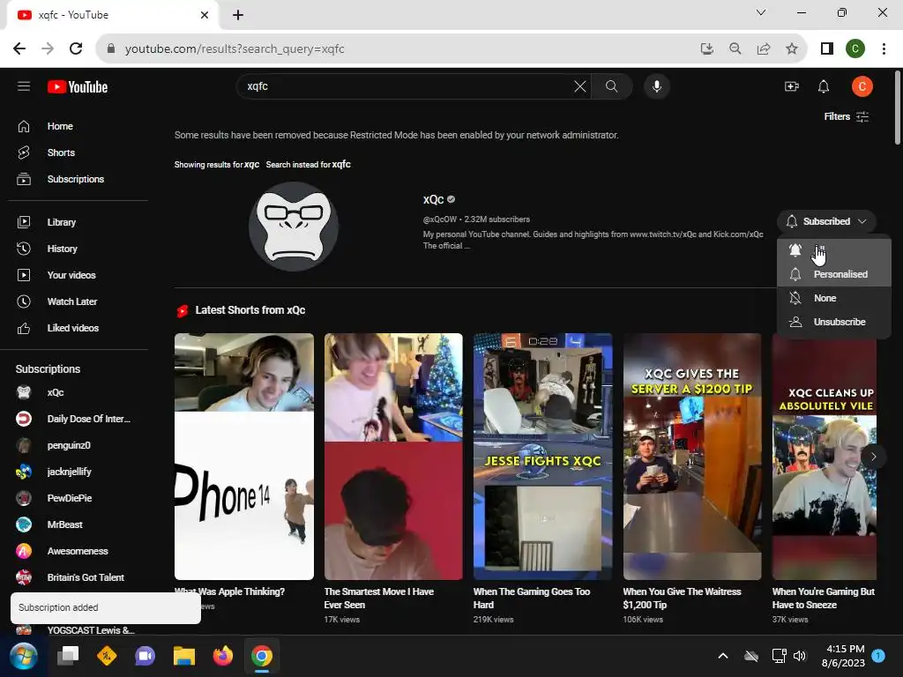903x677 pixels.
Task: Click the browser address bar URL
Action: click(x=235, y=49)
